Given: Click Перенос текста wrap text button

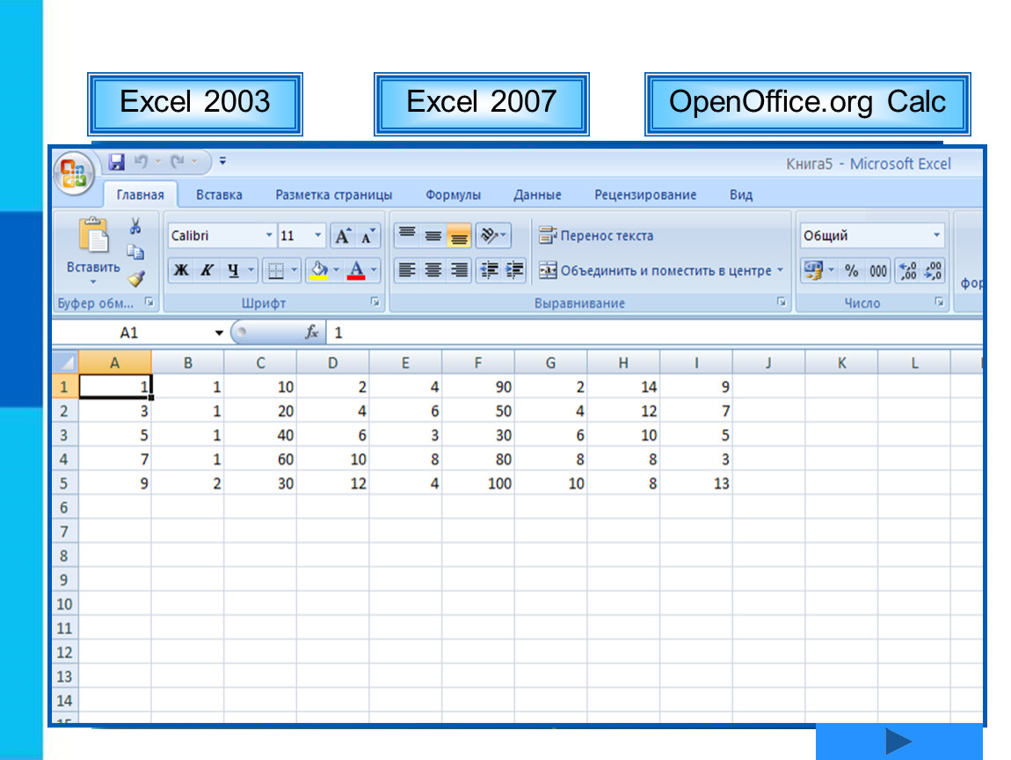Looking at the screenshot, I should (x=596, y=236).
